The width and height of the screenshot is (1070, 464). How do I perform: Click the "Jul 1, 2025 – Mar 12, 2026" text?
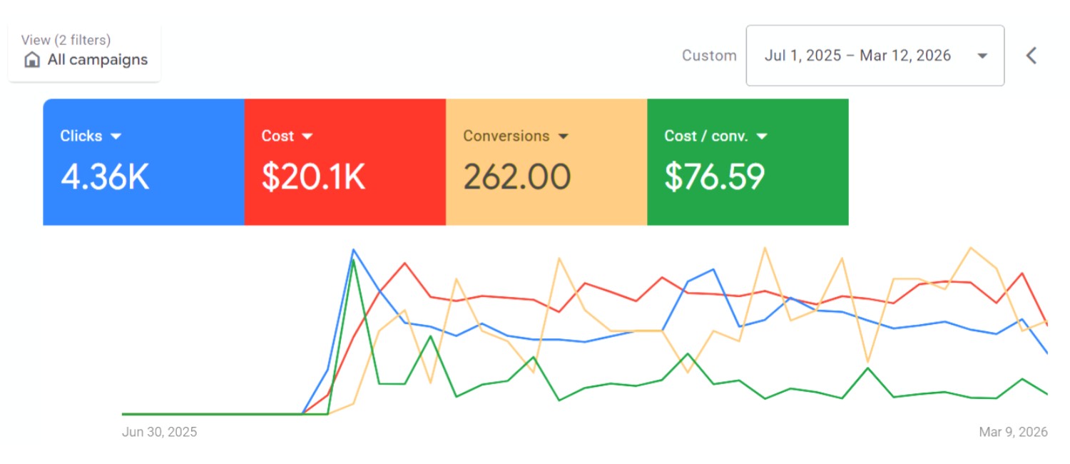tap(857, 56)
